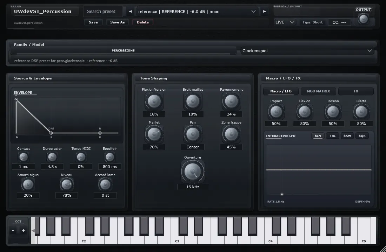The width and height of the screenshot is (386, 252).
Task: Click the Delete preset button
Action: 143,22
